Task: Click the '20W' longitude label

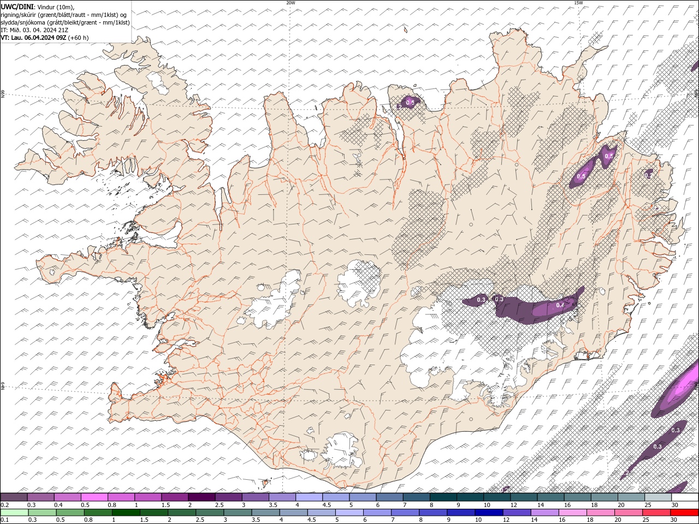Action: pos(291,3)
